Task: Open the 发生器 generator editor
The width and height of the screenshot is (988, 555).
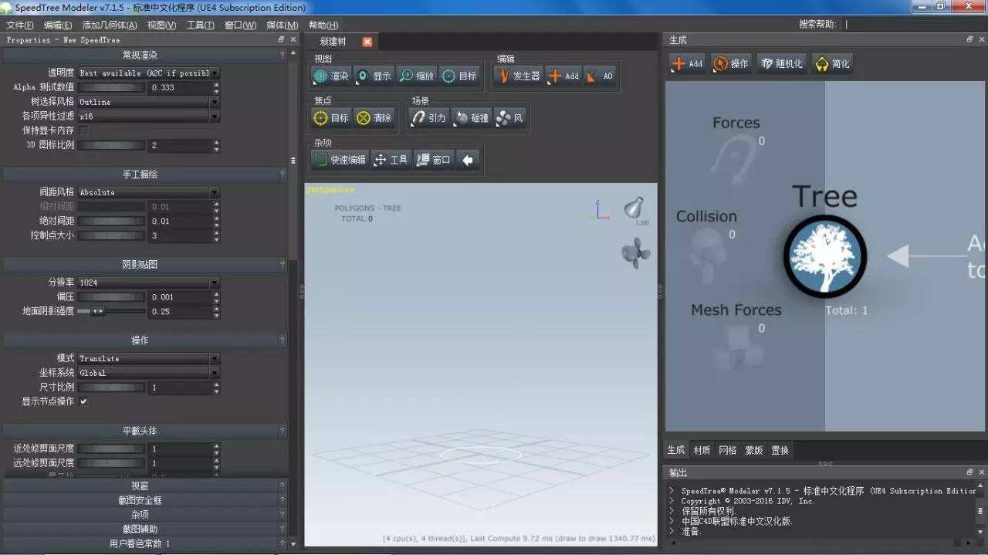Action: 519,76
